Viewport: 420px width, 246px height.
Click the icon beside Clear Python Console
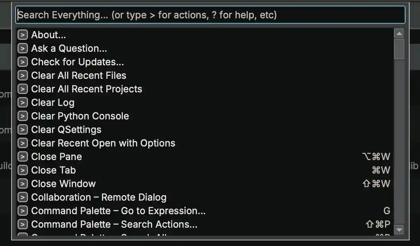click(x=23, y=116)
